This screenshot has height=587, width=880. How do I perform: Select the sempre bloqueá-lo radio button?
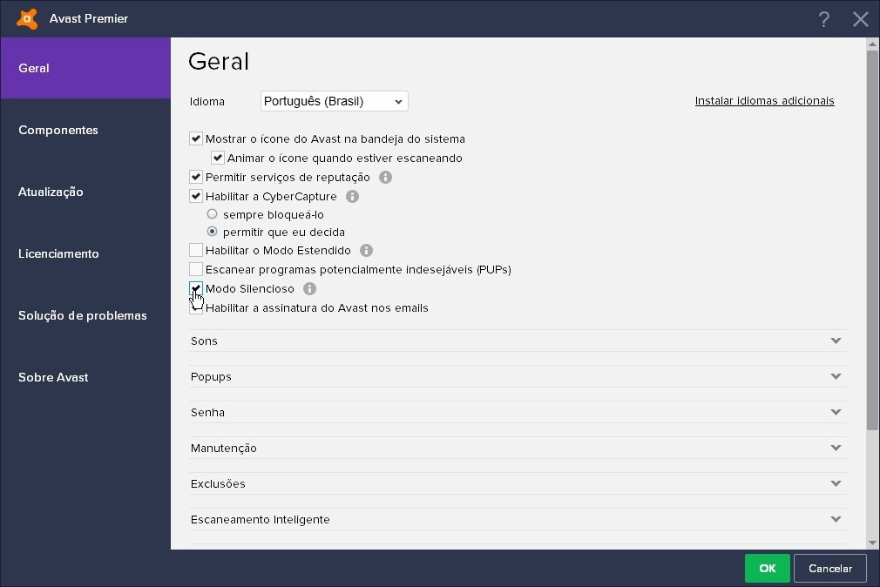tap(212, 213)
